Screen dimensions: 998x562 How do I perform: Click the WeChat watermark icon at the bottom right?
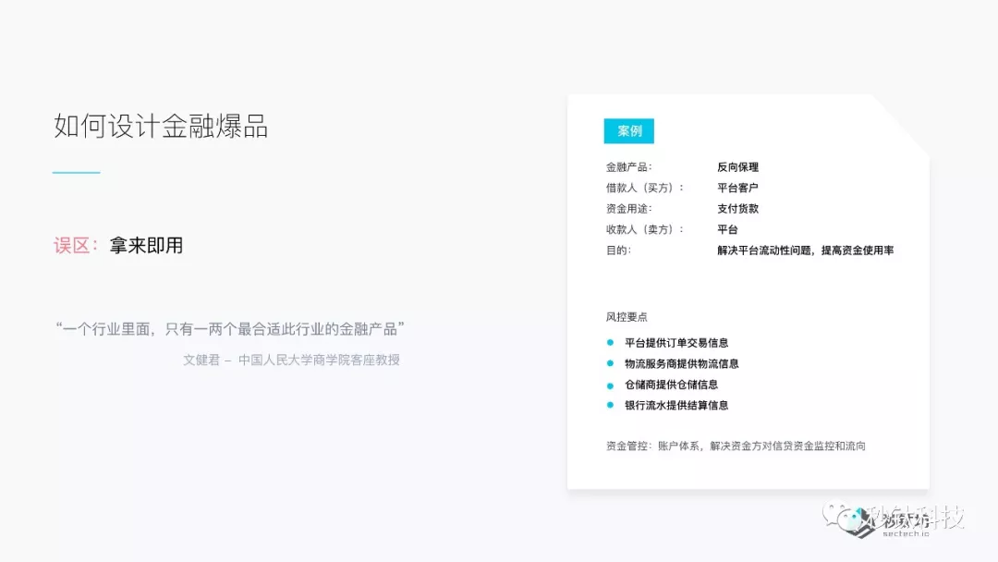click(x=837, y=516)
